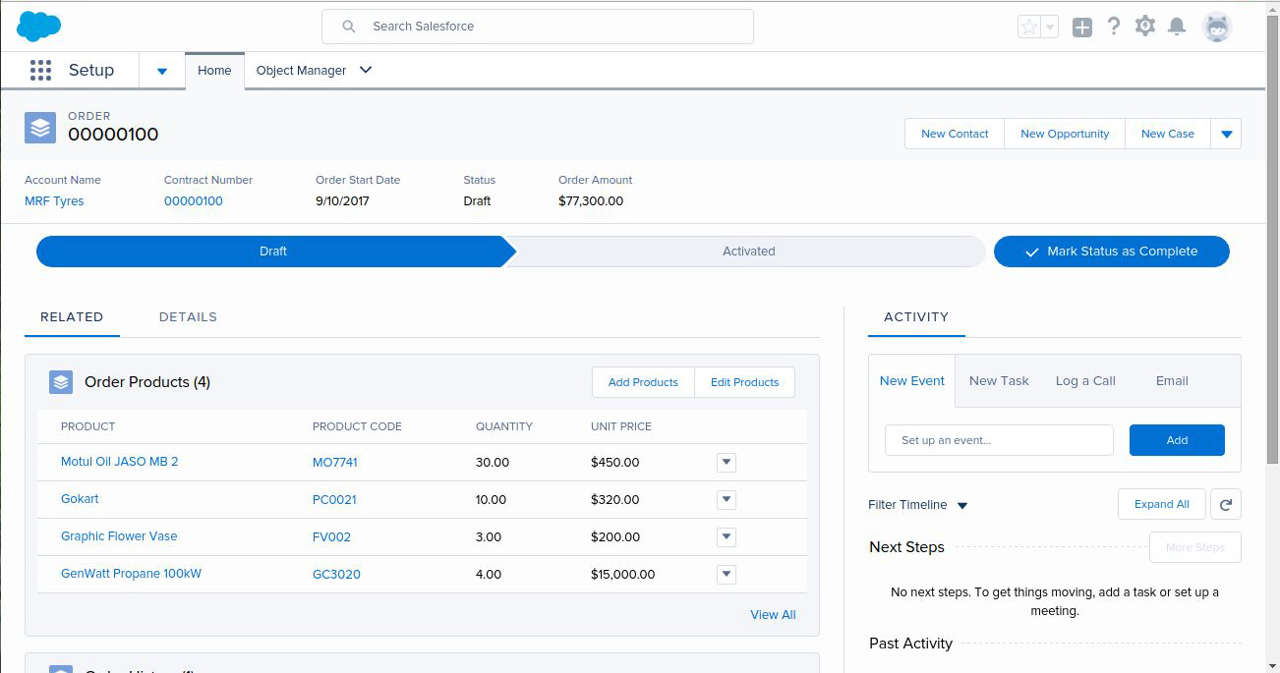Open row actions for Motul Oil JASO MB 2

[x=727, y=462]
